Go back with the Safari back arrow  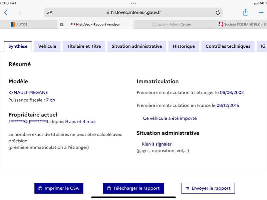[6, 12]
